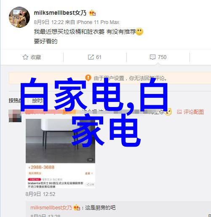Click the 收藏 star icon
211x217 pixels.
25,57
